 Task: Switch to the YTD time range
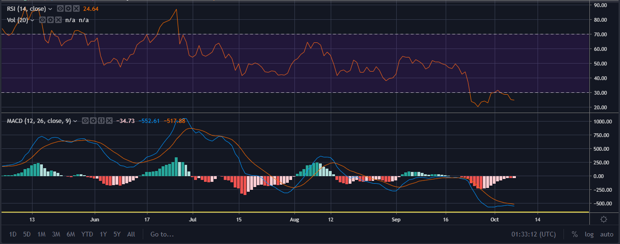coord(87,234)
